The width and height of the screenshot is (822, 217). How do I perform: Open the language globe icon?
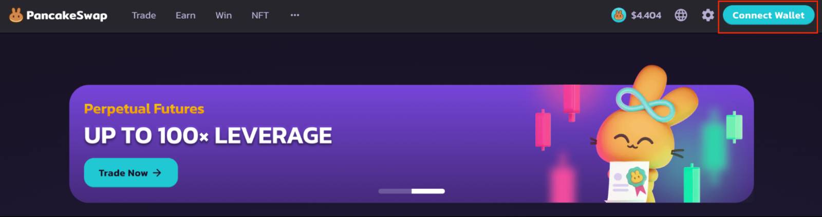pyautogui.click(x=681, y=15)
